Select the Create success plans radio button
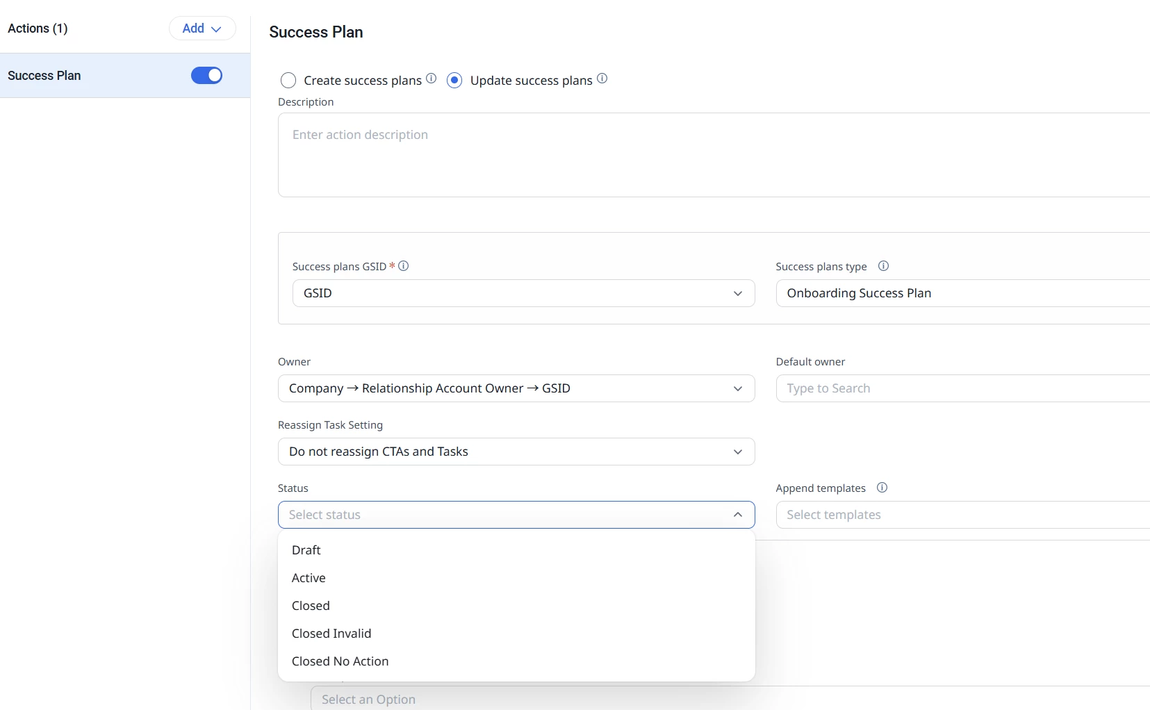The height and width of the screenshot is (710, 1150). [288, 81]
